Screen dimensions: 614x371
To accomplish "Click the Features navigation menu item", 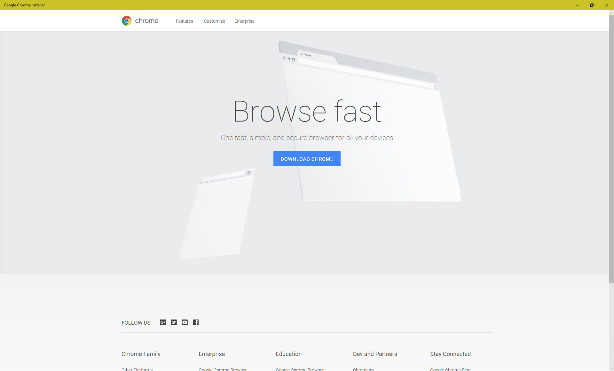I will pyautogui.click(x=184, y=21).
